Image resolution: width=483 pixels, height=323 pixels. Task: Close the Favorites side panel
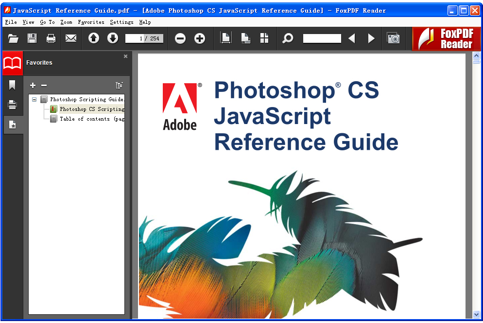[125, 56]
